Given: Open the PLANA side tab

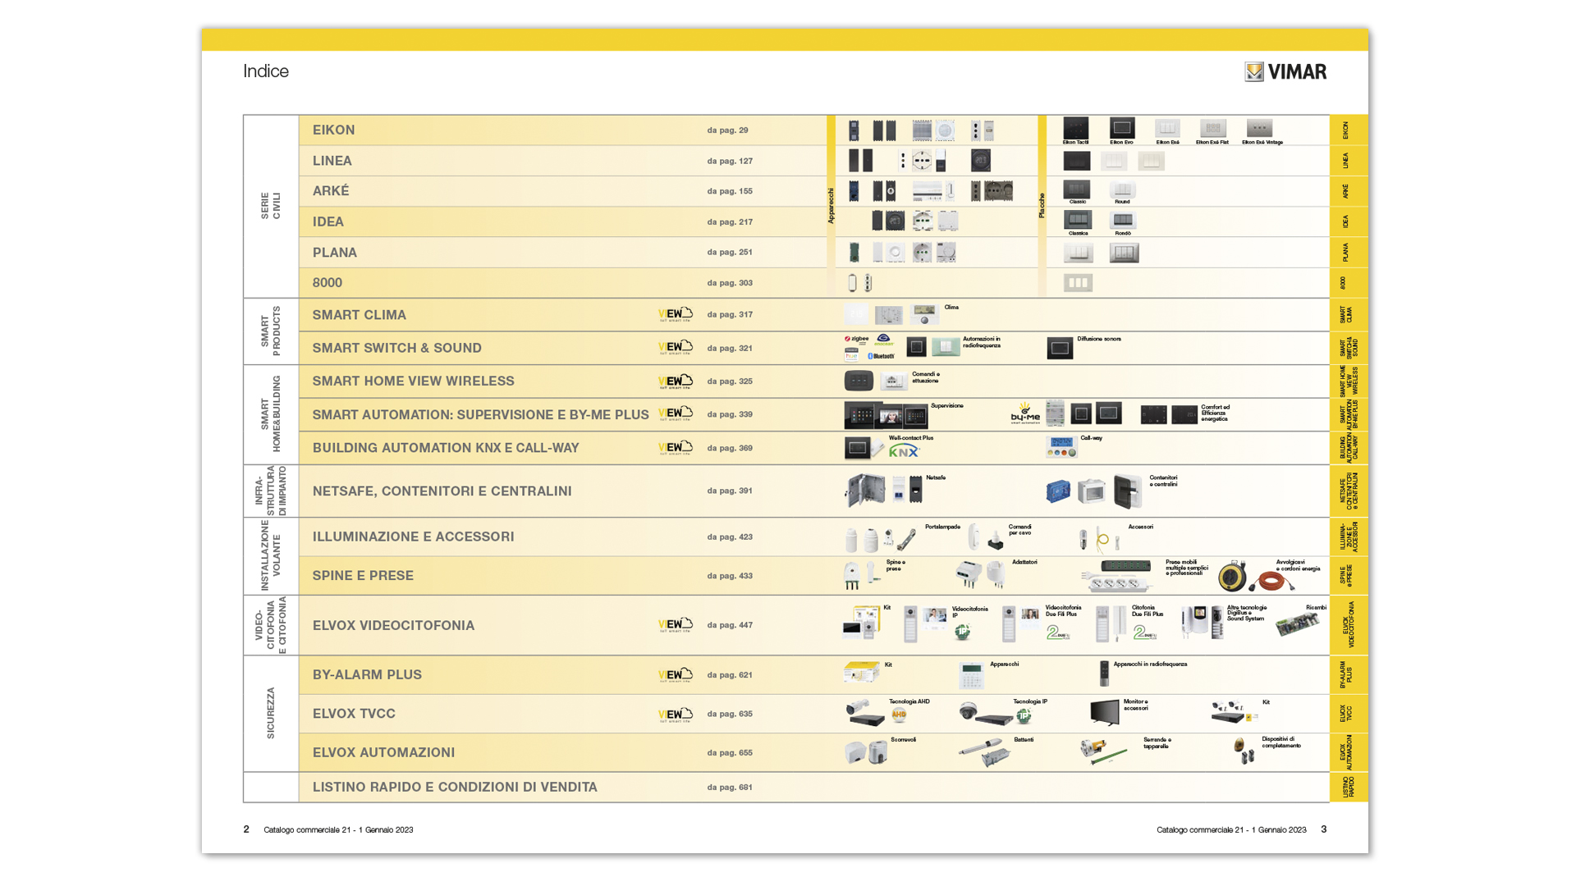Looking at the screenshot, I should pos(1349,253).
